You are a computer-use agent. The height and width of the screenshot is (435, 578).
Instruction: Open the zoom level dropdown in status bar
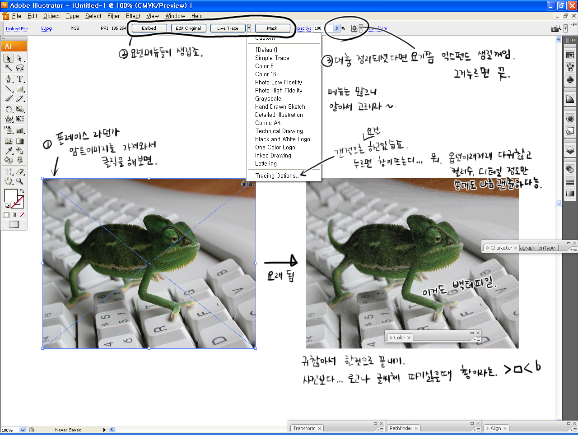[23, 430]
